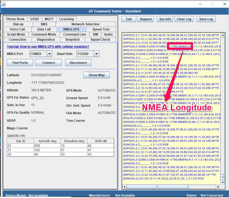Minimize the AT Command Tester window

[x=200, y=4]
